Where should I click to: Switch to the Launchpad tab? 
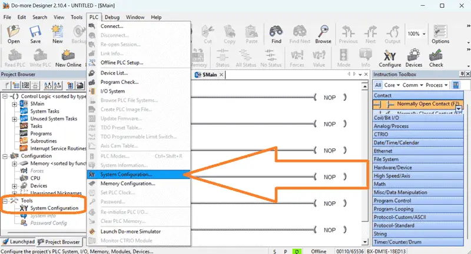[x=18, y=242]
